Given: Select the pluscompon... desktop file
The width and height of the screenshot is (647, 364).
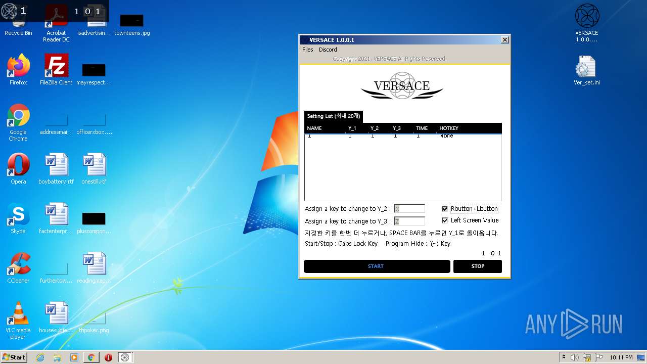Looking at the screenshot, I should [x=94, y=223].
